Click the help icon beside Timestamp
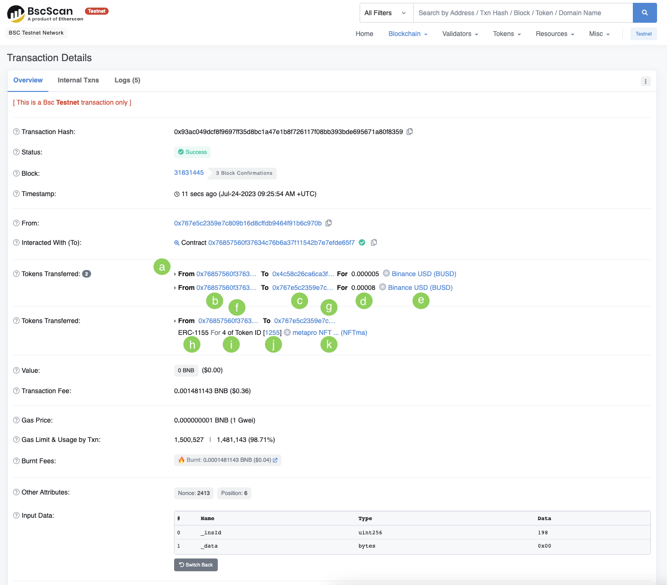 point(16,194)
